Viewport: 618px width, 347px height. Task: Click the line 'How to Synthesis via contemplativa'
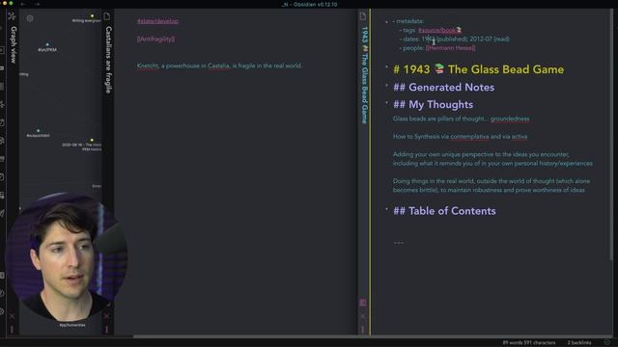(x=460, y=137)
